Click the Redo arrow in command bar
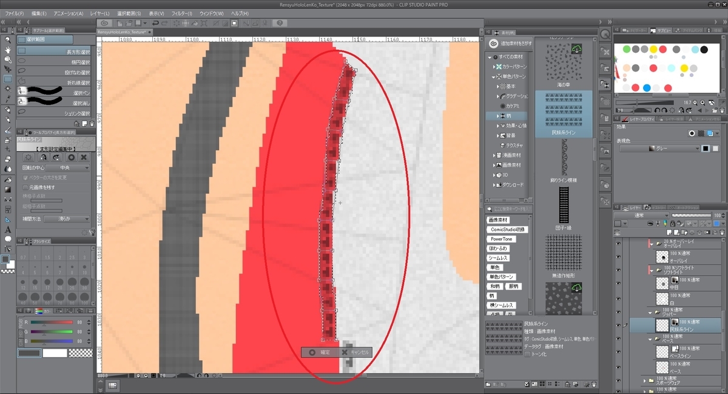 pos(165,23)
